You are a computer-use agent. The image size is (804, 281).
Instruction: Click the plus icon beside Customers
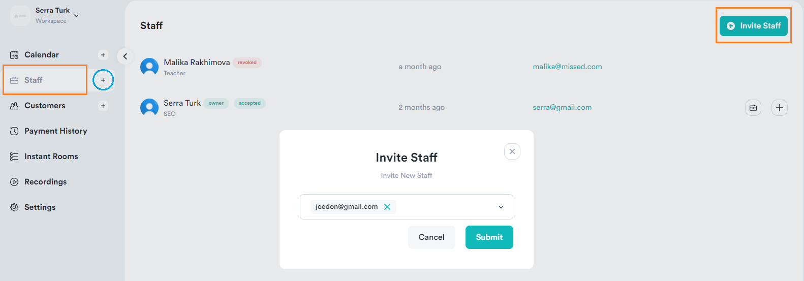coord(103,106)
